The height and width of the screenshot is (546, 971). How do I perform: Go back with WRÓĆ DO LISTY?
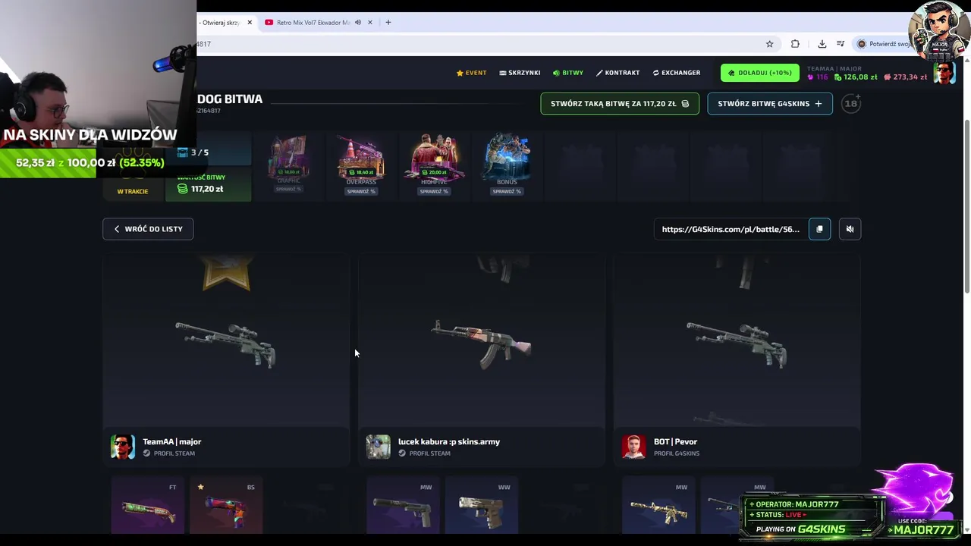tap(148, 229)
